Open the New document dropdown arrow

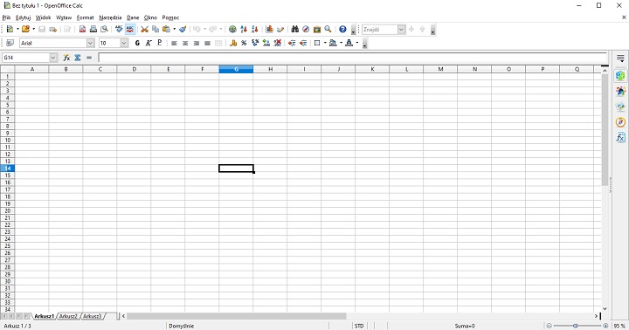click(17, 30)
